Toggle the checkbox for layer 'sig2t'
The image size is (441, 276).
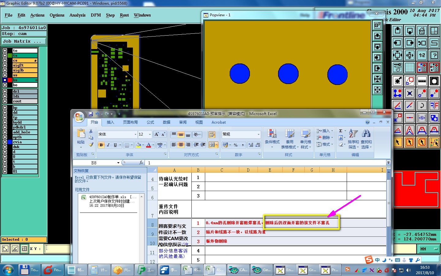tap(5, 65)
